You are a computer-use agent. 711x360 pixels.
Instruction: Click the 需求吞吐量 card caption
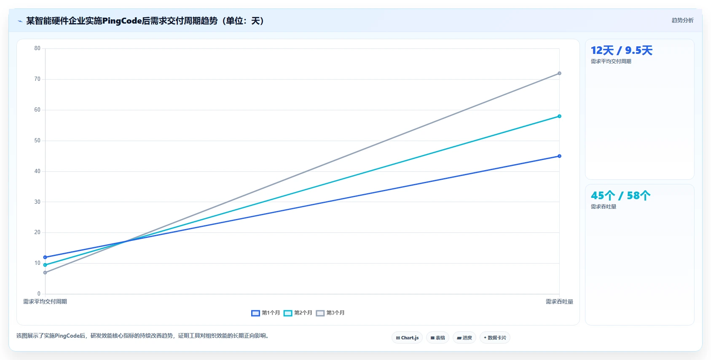(x=604, y=206)
